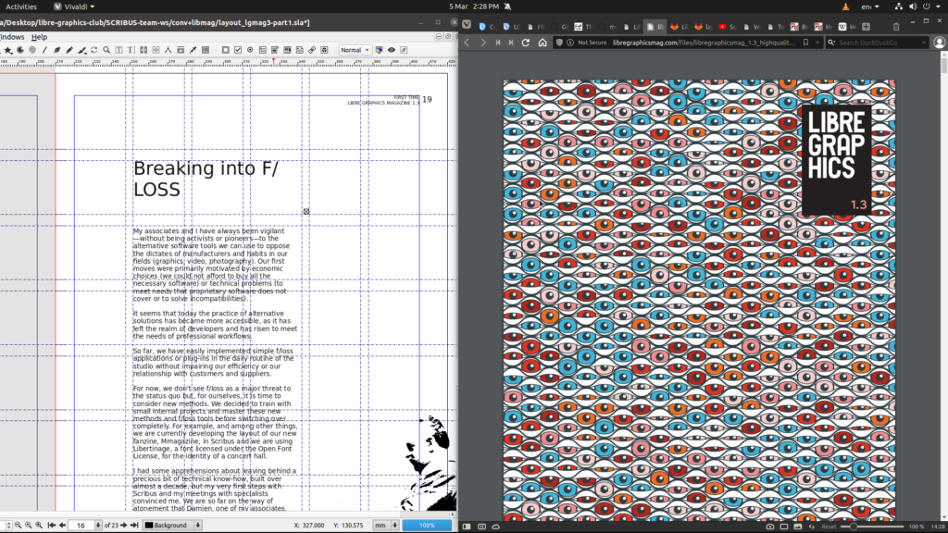Select the Copy item properties tool
Screen dimensions: 948x533
point(181,50)
